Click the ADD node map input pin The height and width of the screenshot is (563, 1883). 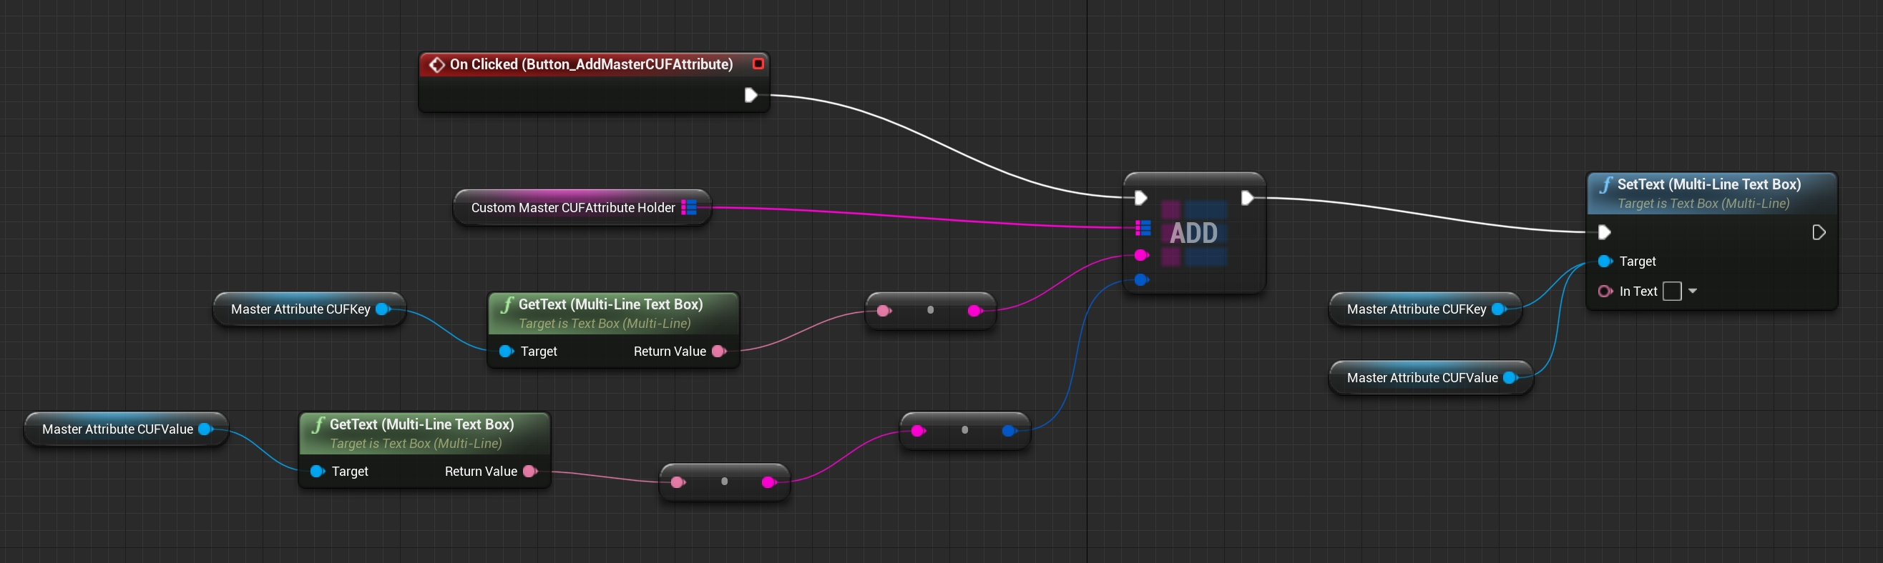point(1143,229)
